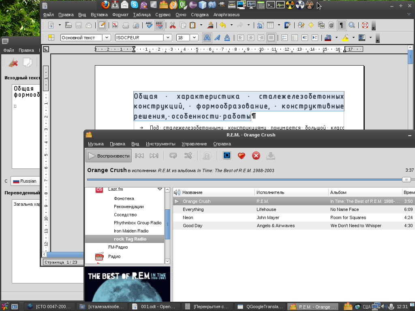Click the Insert Table icon in Writer
The image size is (415, 311).
pyautogui.click(x=270, y=25)
